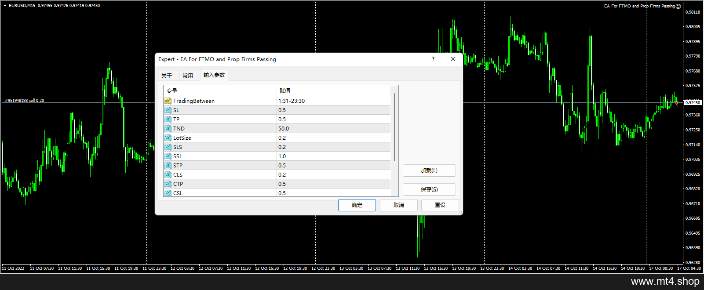704x290 pixels.
Task: Click the 重设 button
Action: tap(440, 205)
